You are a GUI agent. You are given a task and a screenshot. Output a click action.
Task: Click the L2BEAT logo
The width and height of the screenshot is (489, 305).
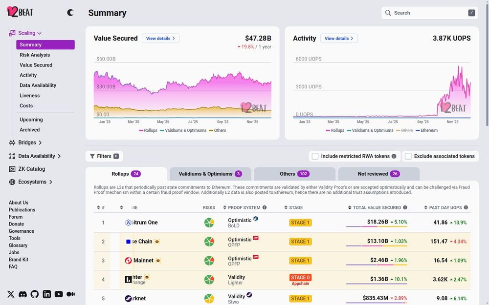20,12
